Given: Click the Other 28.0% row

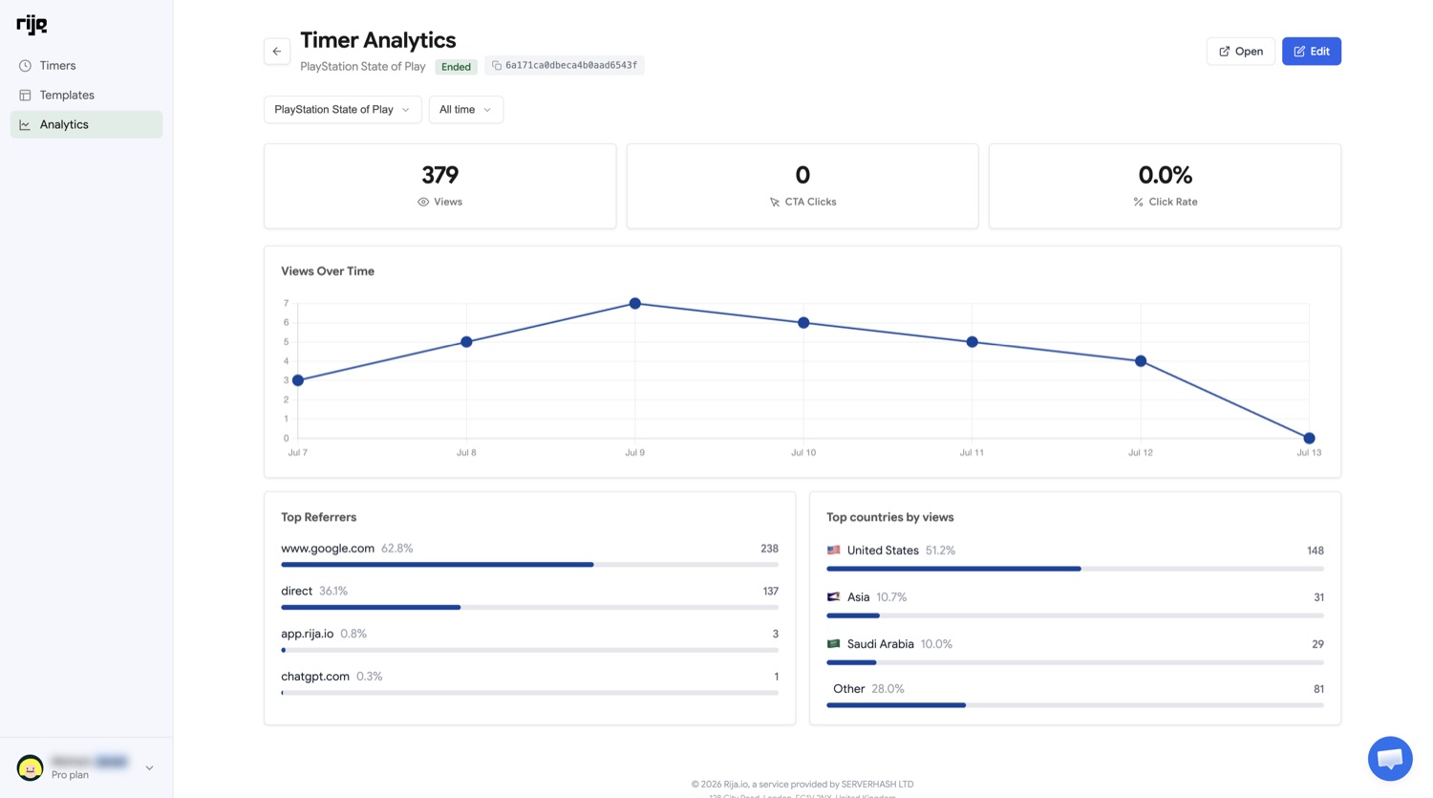Looking at the screenshot, I should point(1075,695).
